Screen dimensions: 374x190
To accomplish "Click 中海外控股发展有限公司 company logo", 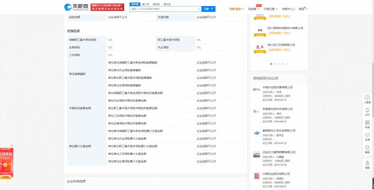I will tap(257, 90).
